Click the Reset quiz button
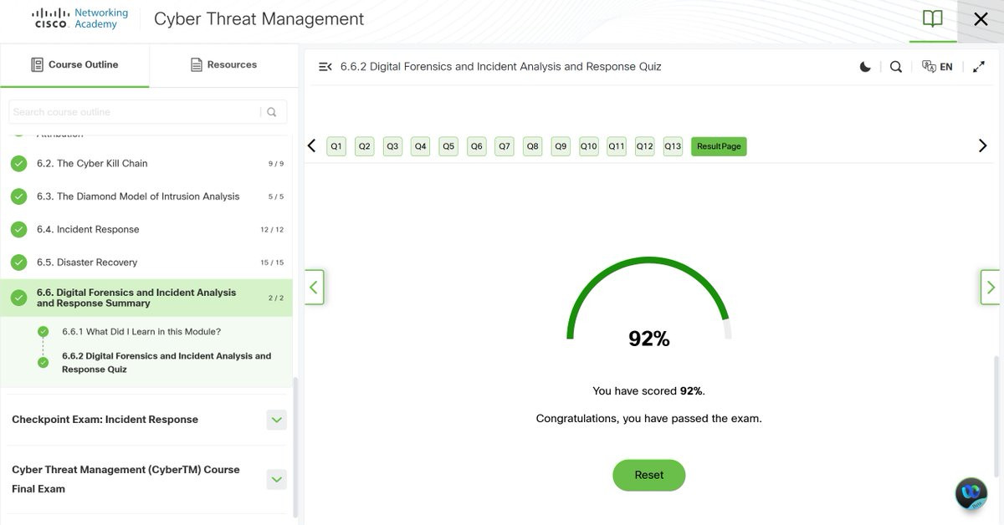 tap(649, 475)
